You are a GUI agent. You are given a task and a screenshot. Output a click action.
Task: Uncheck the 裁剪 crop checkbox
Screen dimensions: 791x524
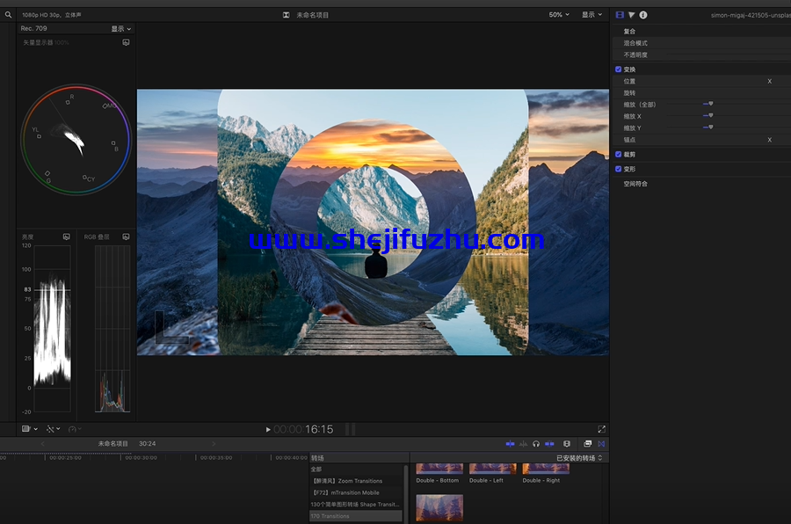[618, 155]
